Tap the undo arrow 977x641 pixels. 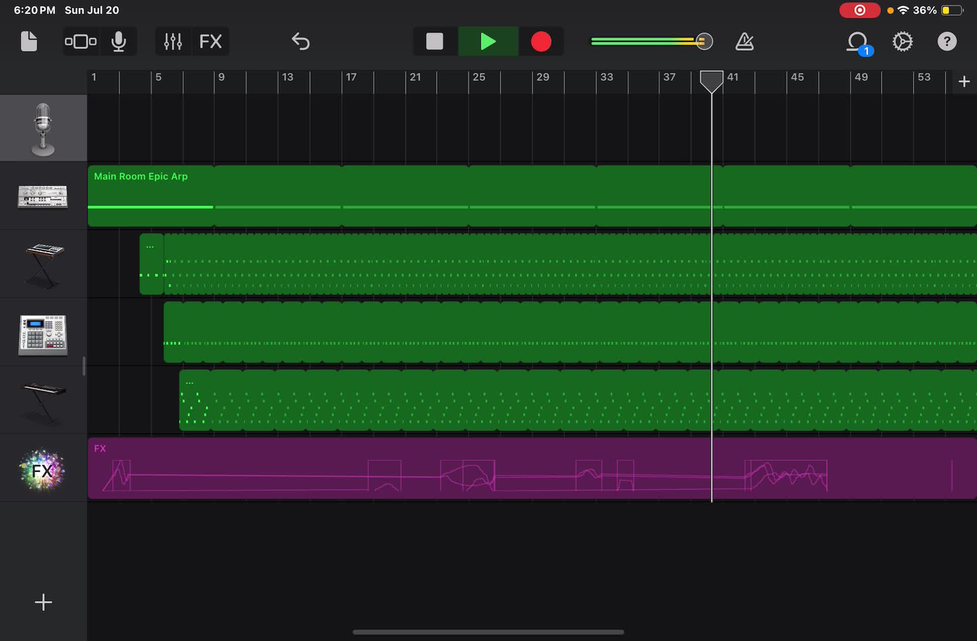[x=301, y=41]
